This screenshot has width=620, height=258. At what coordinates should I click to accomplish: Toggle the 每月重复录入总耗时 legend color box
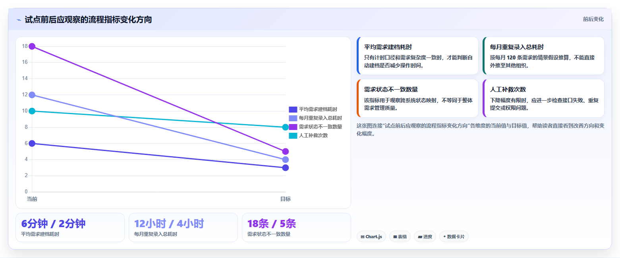click(293, 118)
